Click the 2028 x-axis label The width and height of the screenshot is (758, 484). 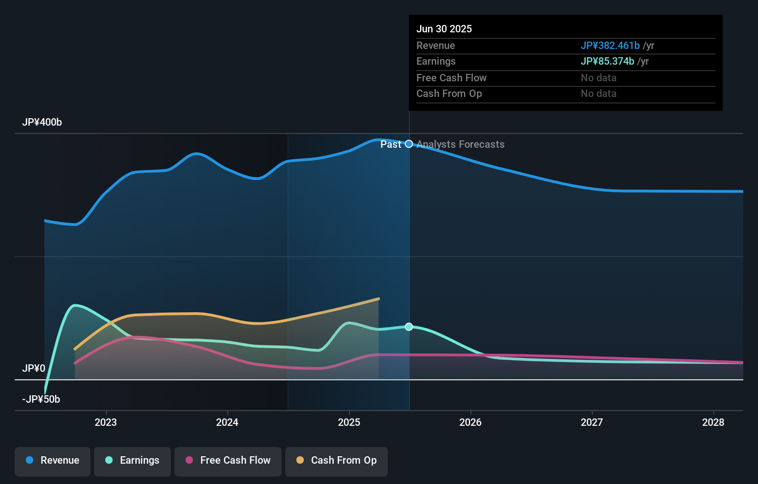713,422
